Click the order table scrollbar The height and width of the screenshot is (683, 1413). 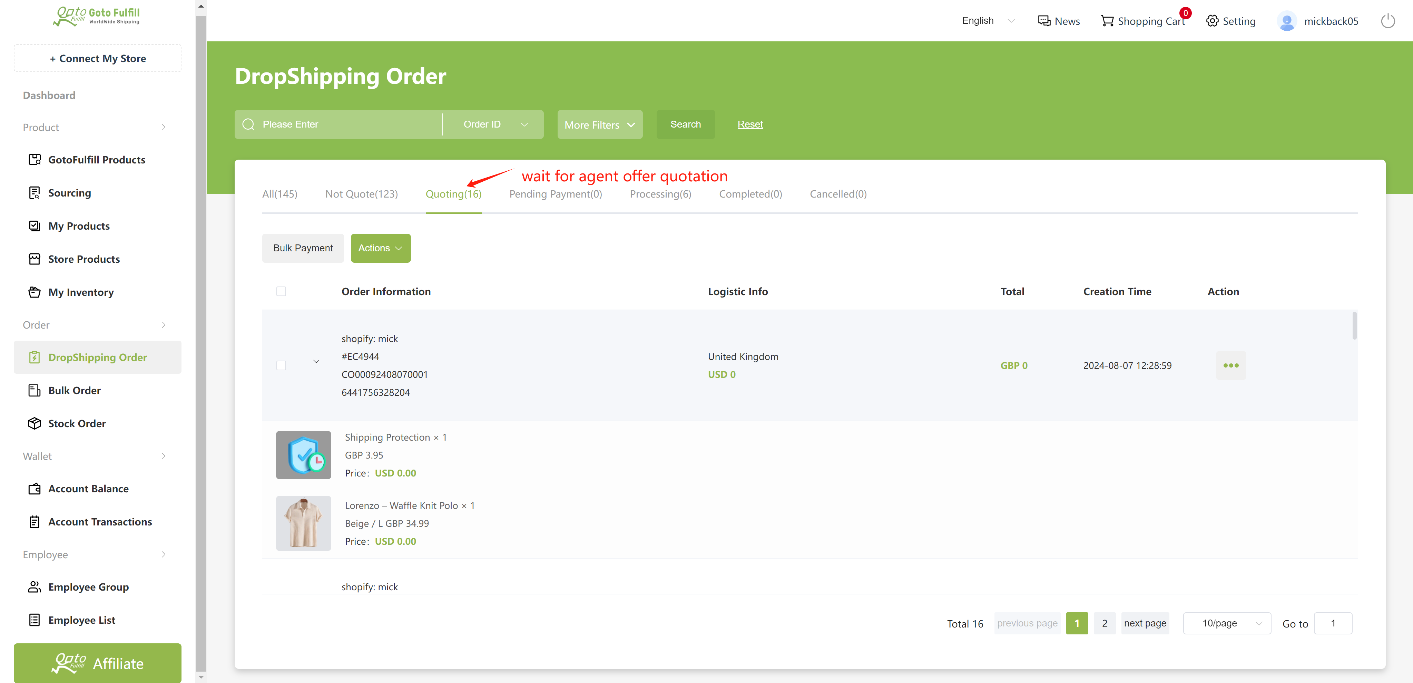pyautogui.click(x=1354, y=325)
